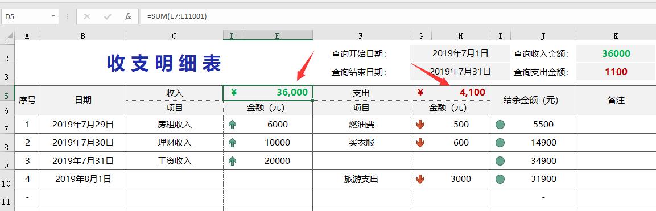Viewport: 656px width, 211px height.
Task: Click the green circle beside 34900
Action: click(x=500, y=161)
